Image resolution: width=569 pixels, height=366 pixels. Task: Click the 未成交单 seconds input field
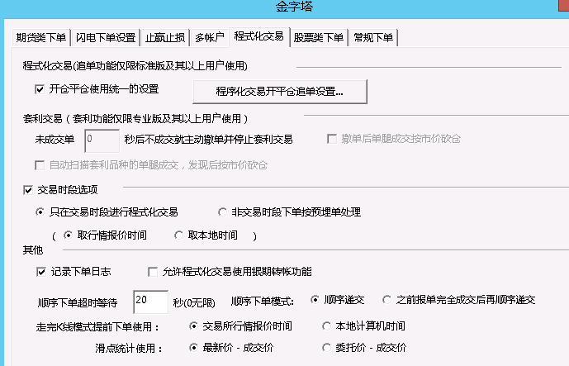point(102,140)
